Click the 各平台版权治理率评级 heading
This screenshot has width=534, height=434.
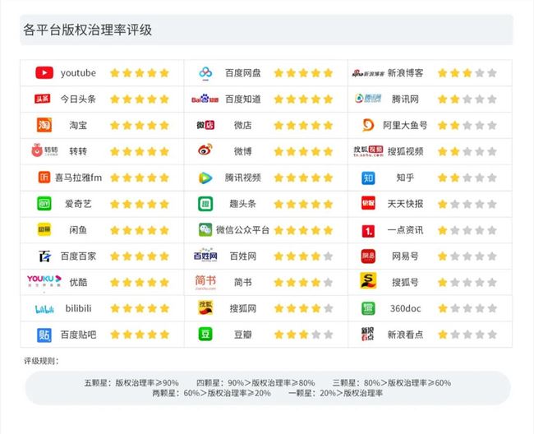88,30
